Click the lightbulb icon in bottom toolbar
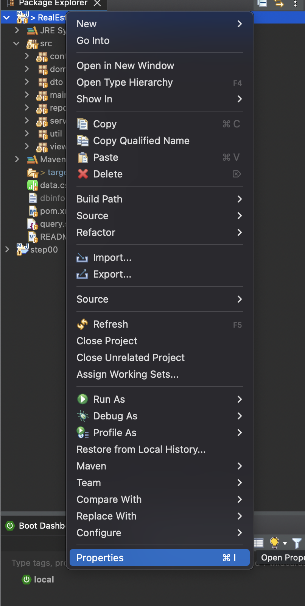 pos(274,543)
